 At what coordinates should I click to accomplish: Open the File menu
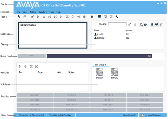tap(19, 12)
